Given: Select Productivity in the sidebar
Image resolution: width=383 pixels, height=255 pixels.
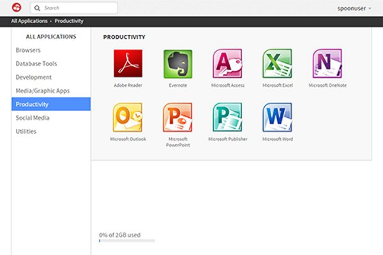Looking at the screenshot, I should tap(51, 104).
